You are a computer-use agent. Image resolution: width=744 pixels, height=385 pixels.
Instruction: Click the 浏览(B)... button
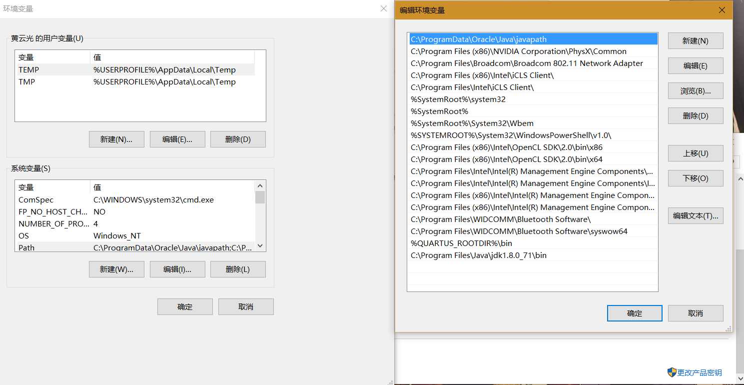[696, 91]
